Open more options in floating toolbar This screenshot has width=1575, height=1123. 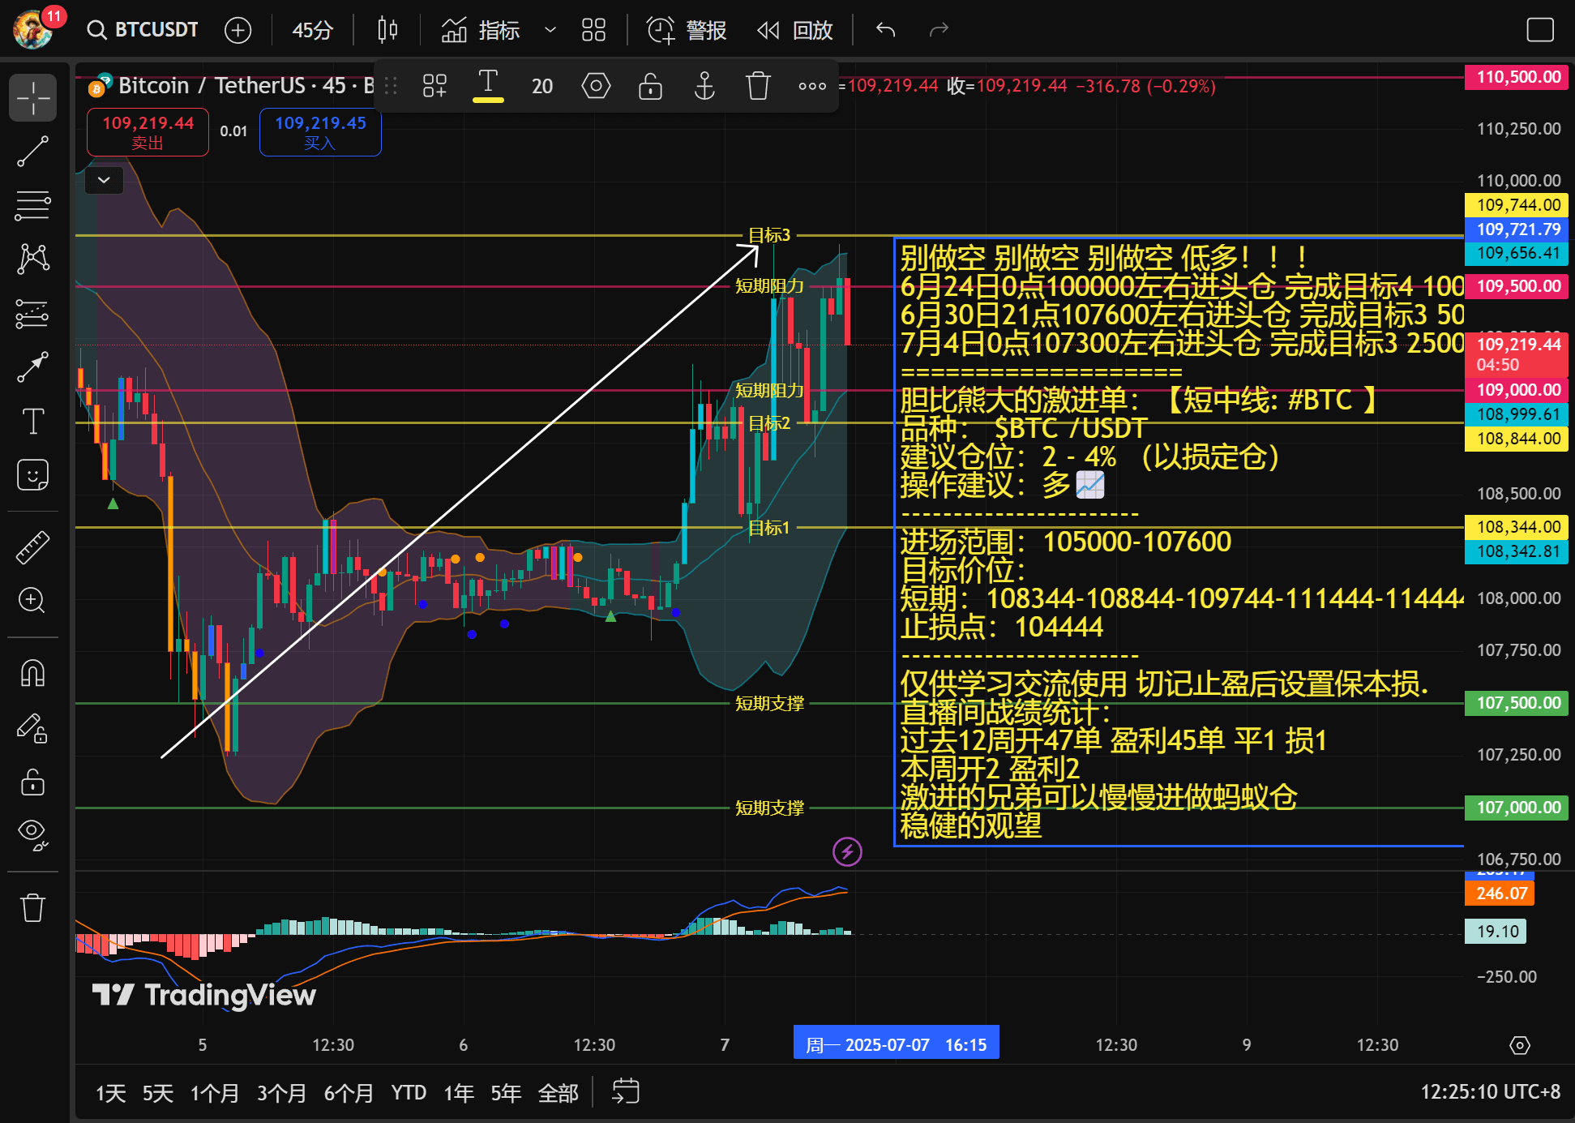[x=811, y=85]
